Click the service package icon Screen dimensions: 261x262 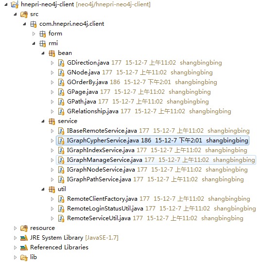coord(52,122)
